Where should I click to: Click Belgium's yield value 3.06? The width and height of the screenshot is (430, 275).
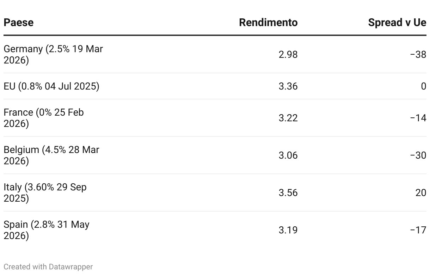[x=288, y=155]
